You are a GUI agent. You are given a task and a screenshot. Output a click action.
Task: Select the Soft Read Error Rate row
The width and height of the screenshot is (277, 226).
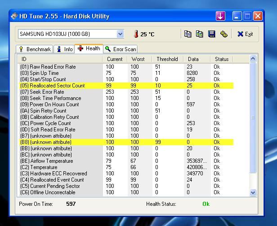(126, 130)
